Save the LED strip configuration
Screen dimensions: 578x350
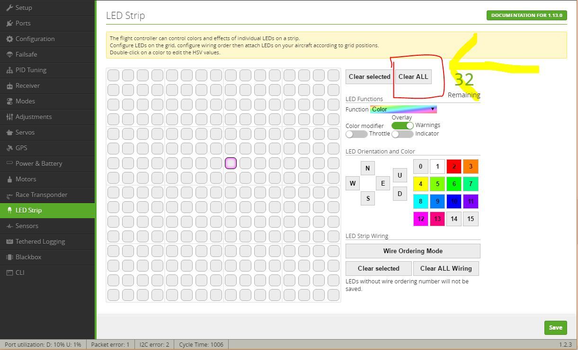point(555,327)
